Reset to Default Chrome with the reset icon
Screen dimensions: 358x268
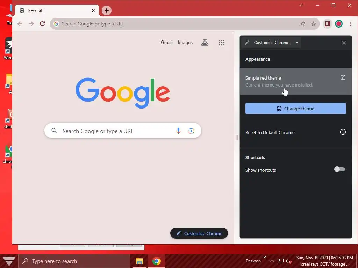point(343,132)
